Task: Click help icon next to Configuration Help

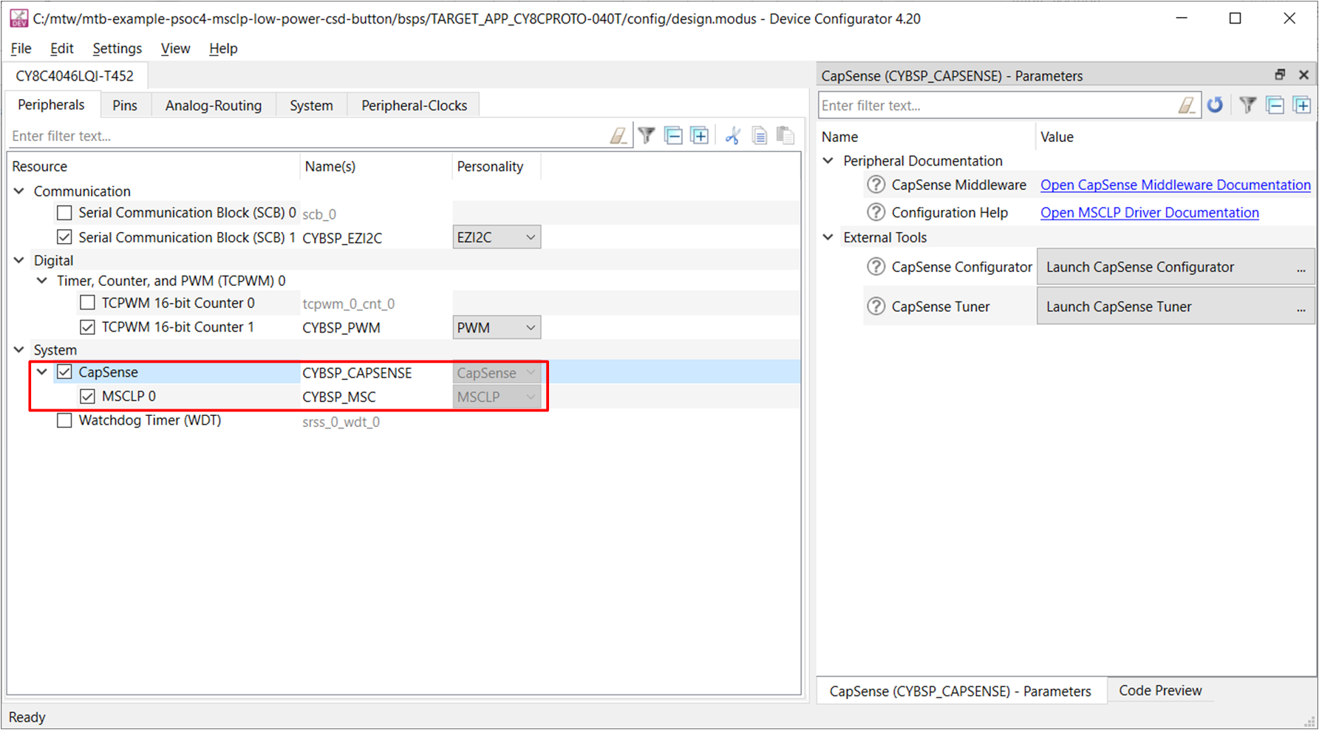Action: [876, 212]
